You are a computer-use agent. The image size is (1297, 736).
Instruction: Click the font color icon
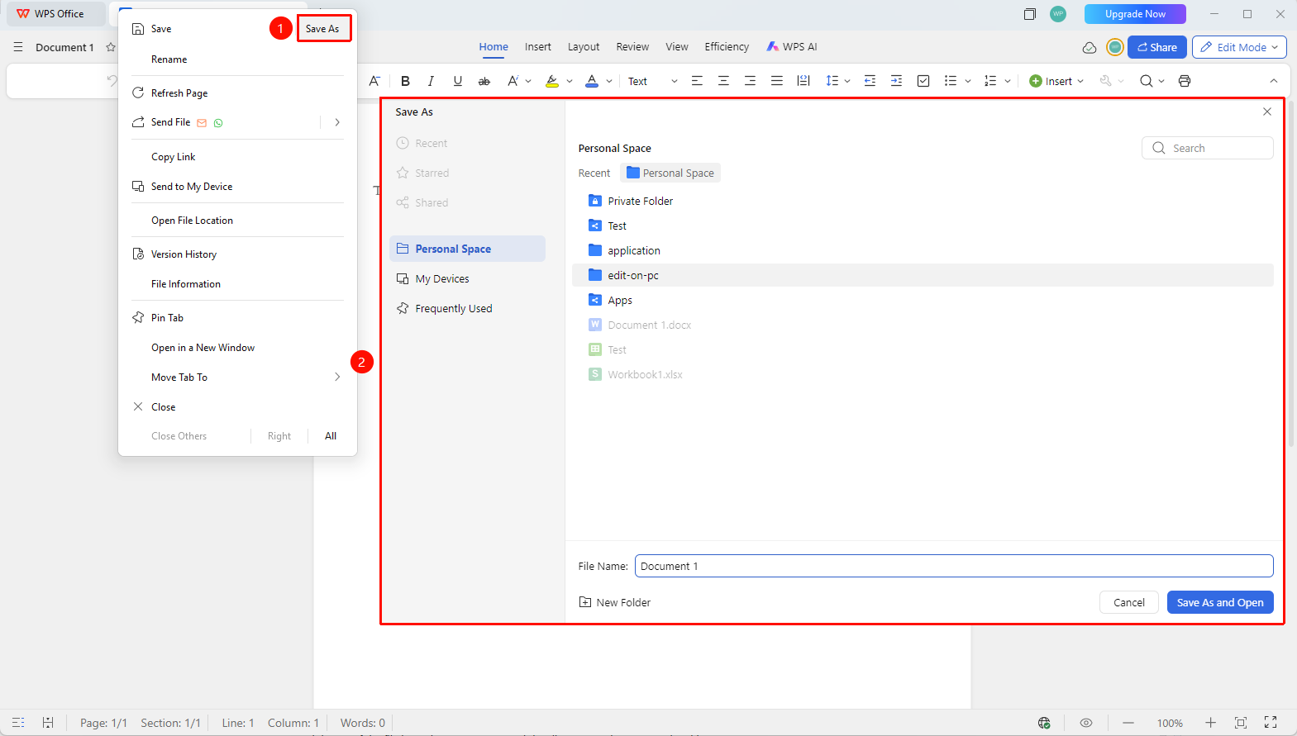click(592, 81)
